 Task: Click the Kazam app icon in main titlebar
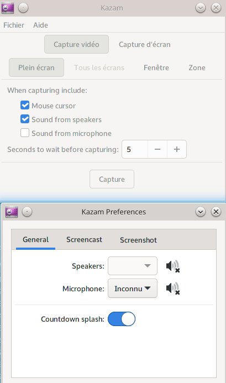[8, 8]
